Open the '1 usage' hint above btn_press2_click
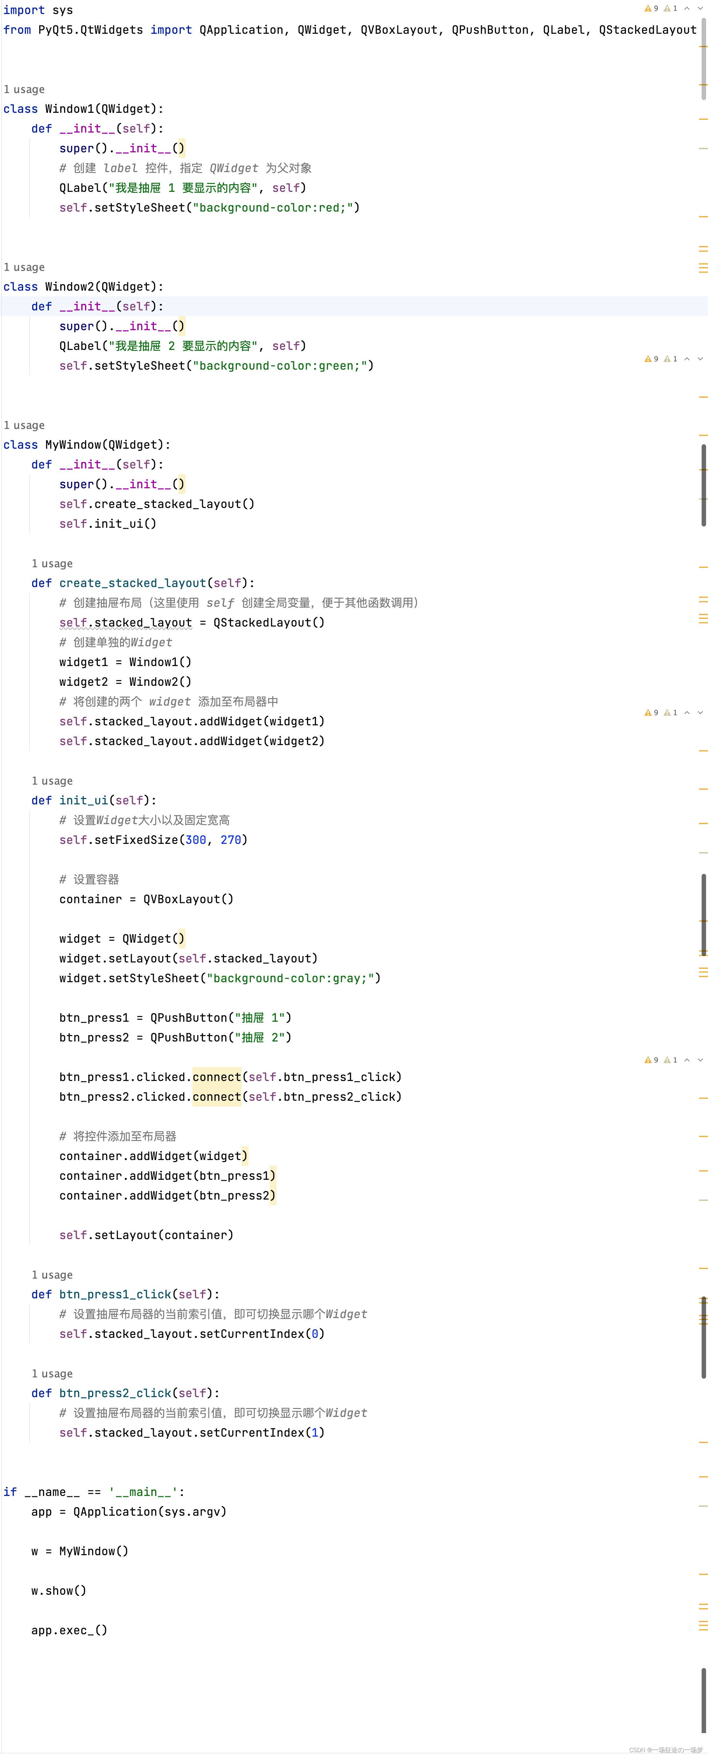708x1756 pixels. coord(52,1374)
